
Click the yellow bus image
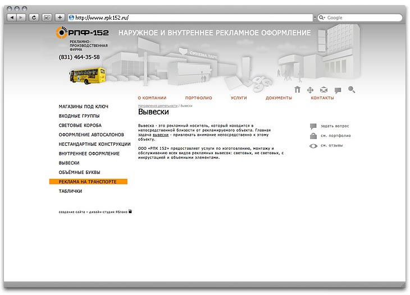(x=88, y=76)
